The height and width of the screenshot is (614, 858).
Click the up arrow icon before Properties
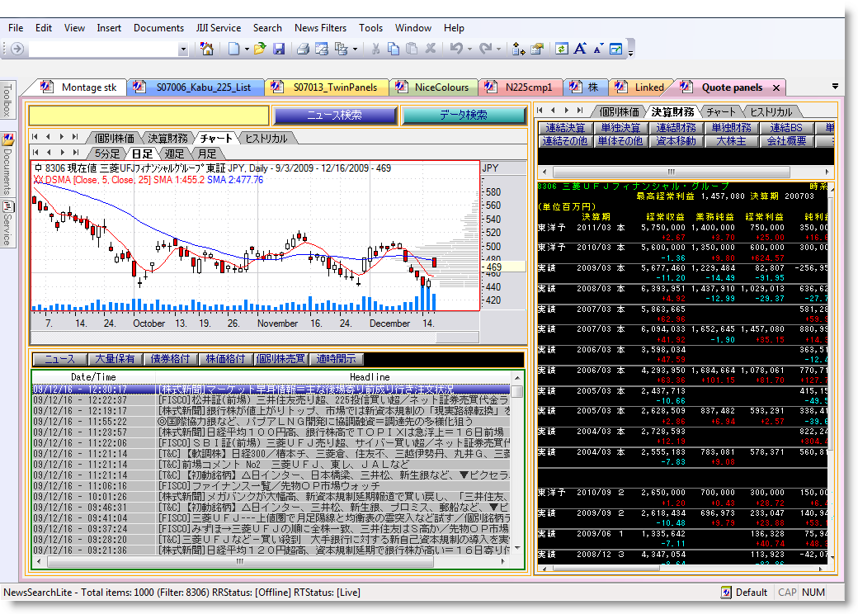[518, 49]
